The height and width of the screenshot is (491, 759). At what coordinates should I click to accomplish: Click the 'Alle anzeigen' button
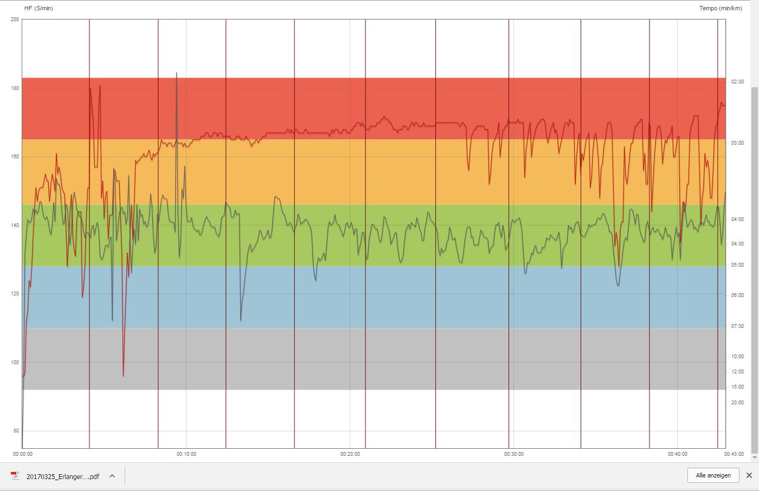coord(713,475)
